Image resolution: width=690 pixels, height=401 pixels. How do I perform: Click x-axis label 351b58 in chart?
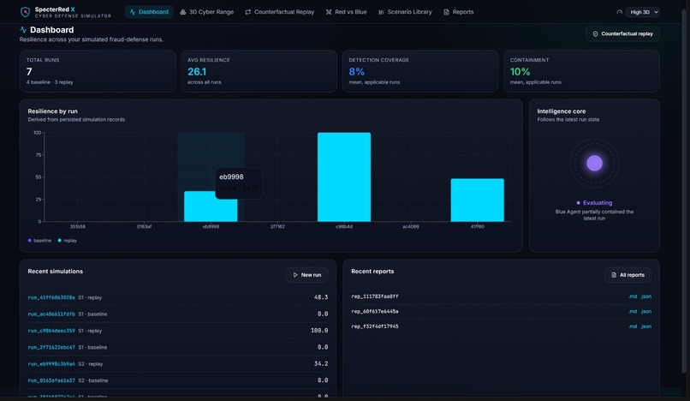(77, 226)
